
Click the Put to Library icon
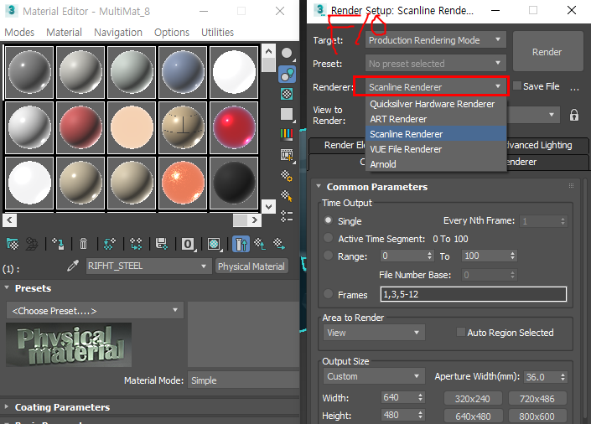162,244
